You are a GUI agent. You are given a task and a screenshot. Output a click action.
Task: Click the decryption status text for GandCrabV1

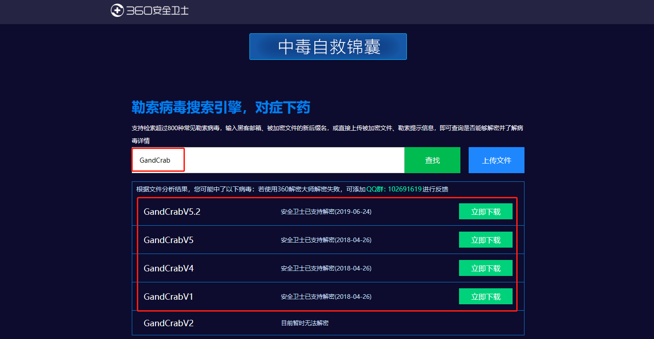[326, 297]
